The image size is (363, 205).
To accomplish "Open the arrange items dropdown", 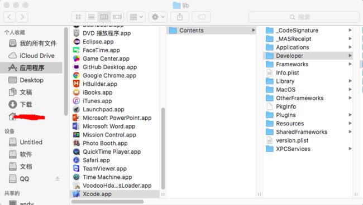I will 136,17.
